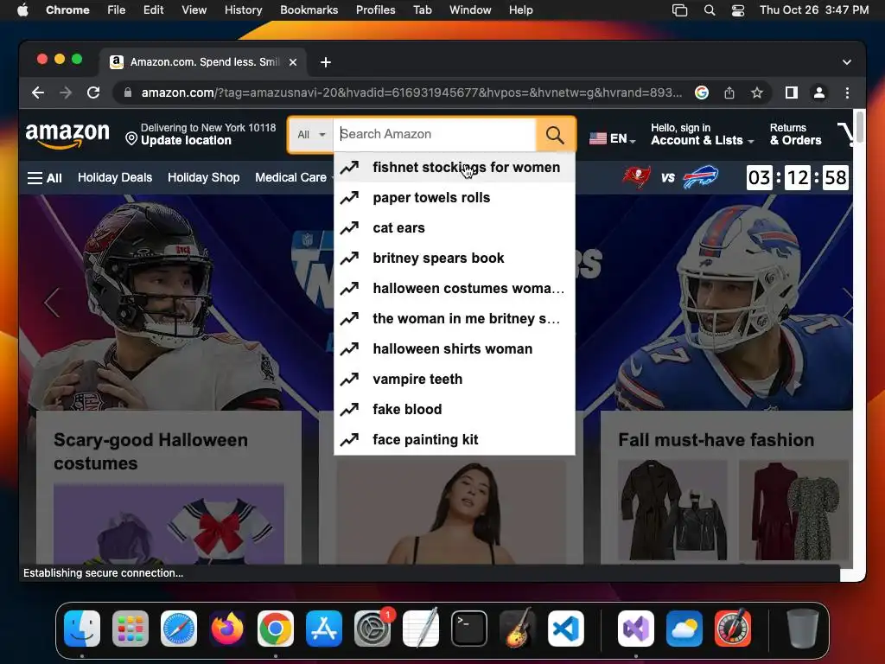
Task: Click the Amazon logo
Action: click(67, 135)
